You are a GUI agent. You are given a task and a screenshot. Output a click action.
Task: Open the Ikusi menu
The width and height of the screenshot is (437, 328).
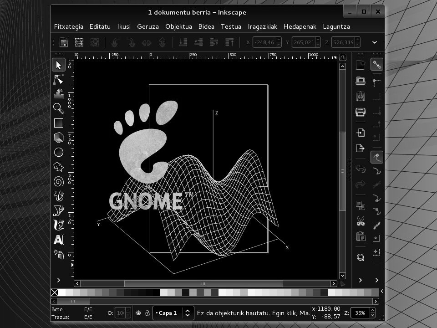click(x=124, y=26)
